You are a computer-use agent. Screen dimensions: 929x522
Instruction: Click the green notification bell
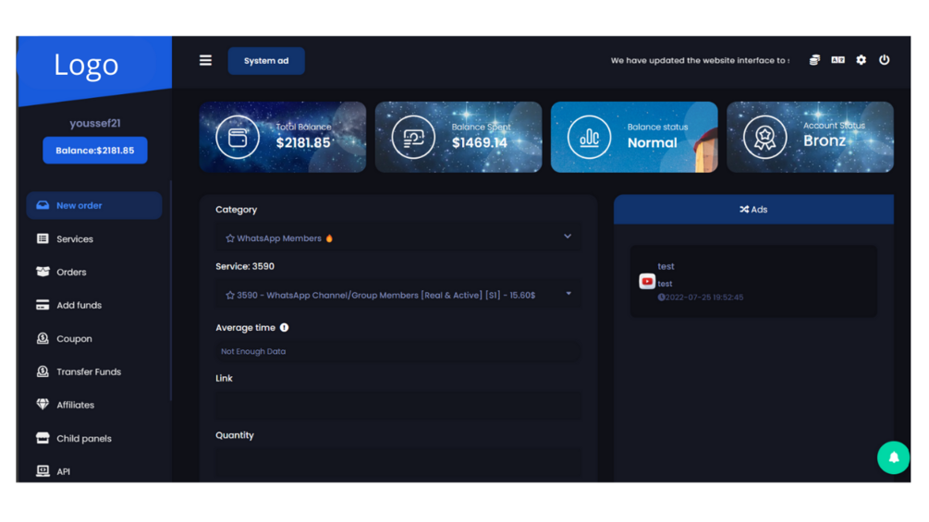point(893,457)
